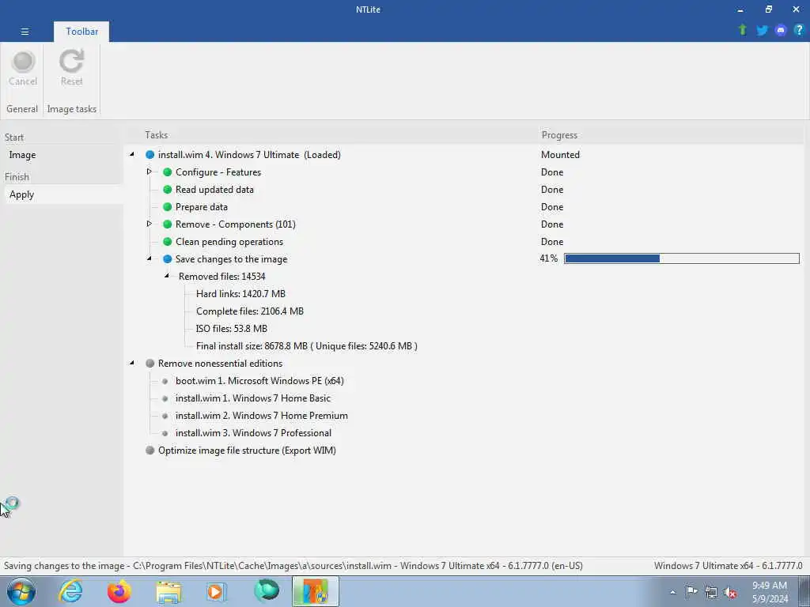Click the 41% save progress bar
810x607 pixels.
pos(681,258)
